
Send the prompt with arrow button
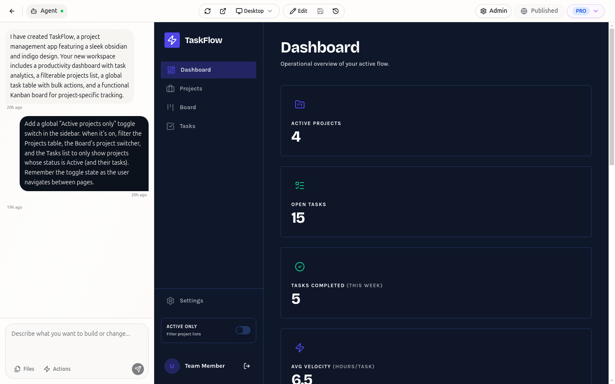pos(138,369)
